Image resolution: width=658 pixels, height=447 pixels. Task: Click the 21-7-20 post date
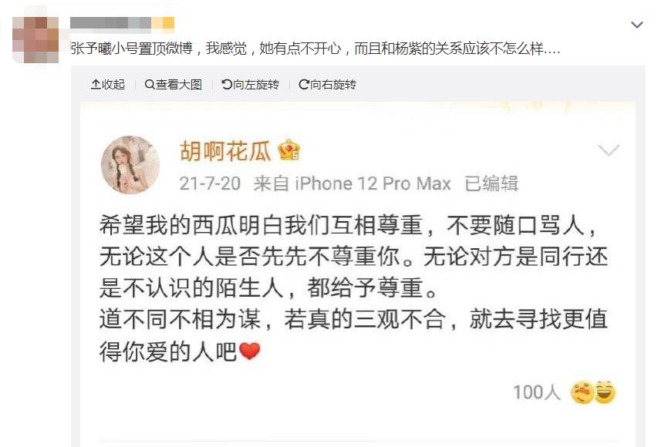pos(210,183)
